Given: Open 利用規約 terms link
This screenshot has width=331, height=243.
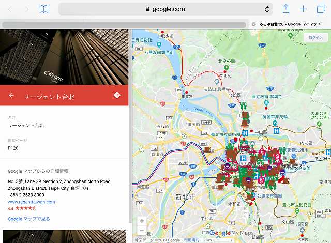Looking at the screenshot, I should 191,240.
